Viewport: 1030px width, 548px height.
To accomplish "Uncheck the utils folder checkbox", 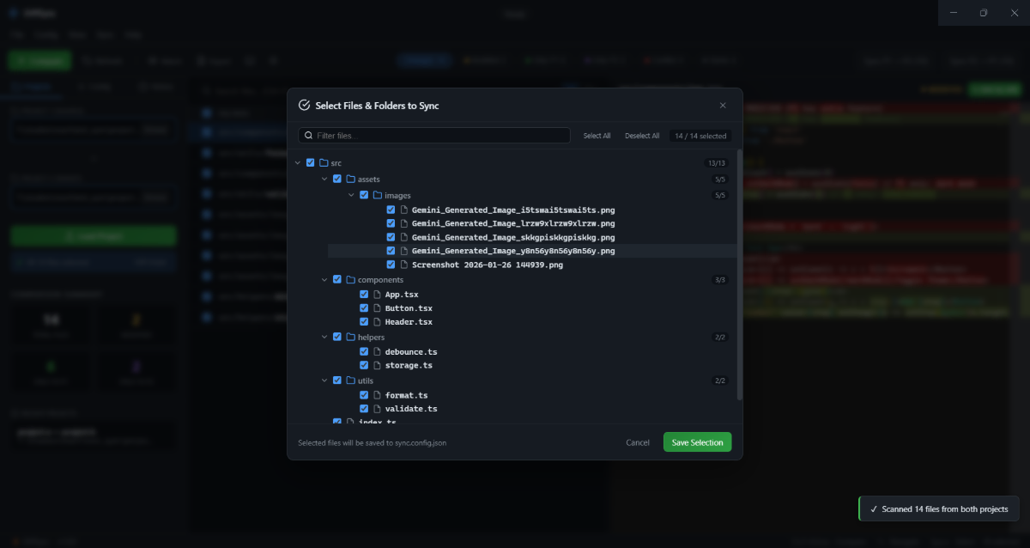I will tap(337, 380).
